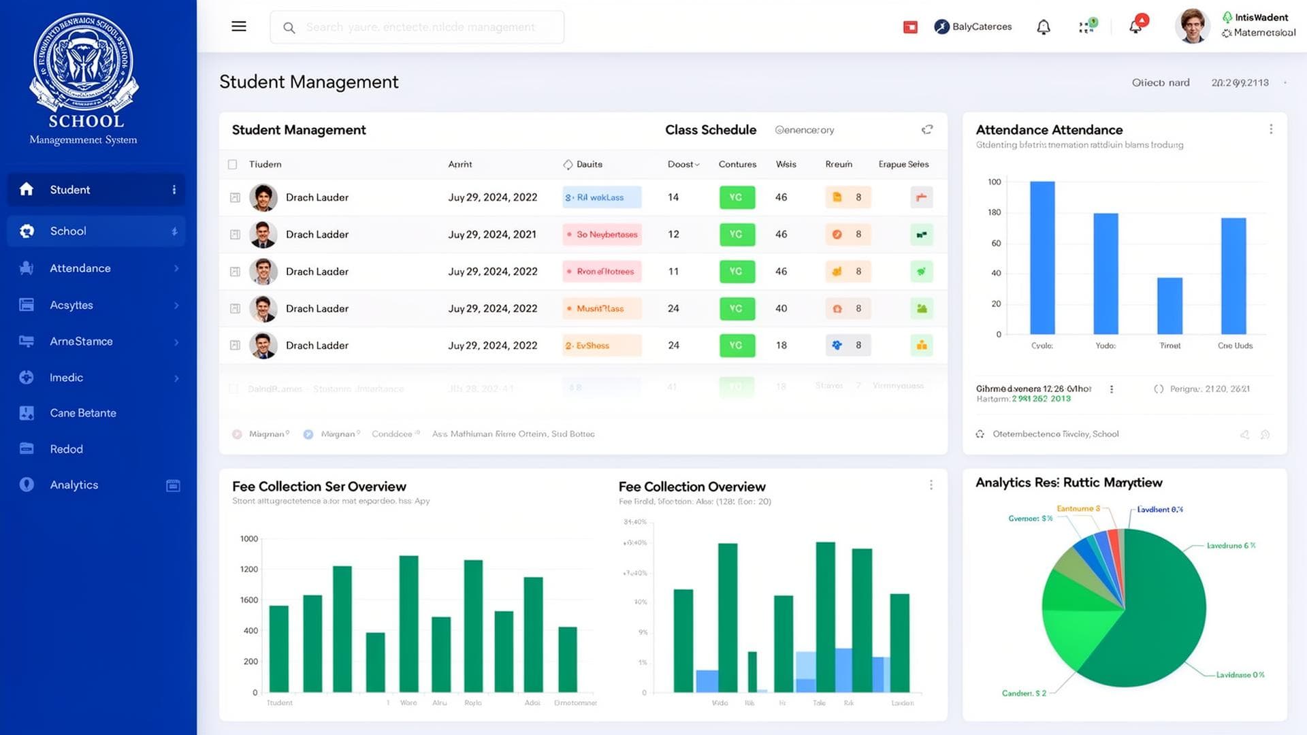The image size is (1307, 735).
Task: Click blue Rreuin icon in EvShess row
Action: point(837,346)
